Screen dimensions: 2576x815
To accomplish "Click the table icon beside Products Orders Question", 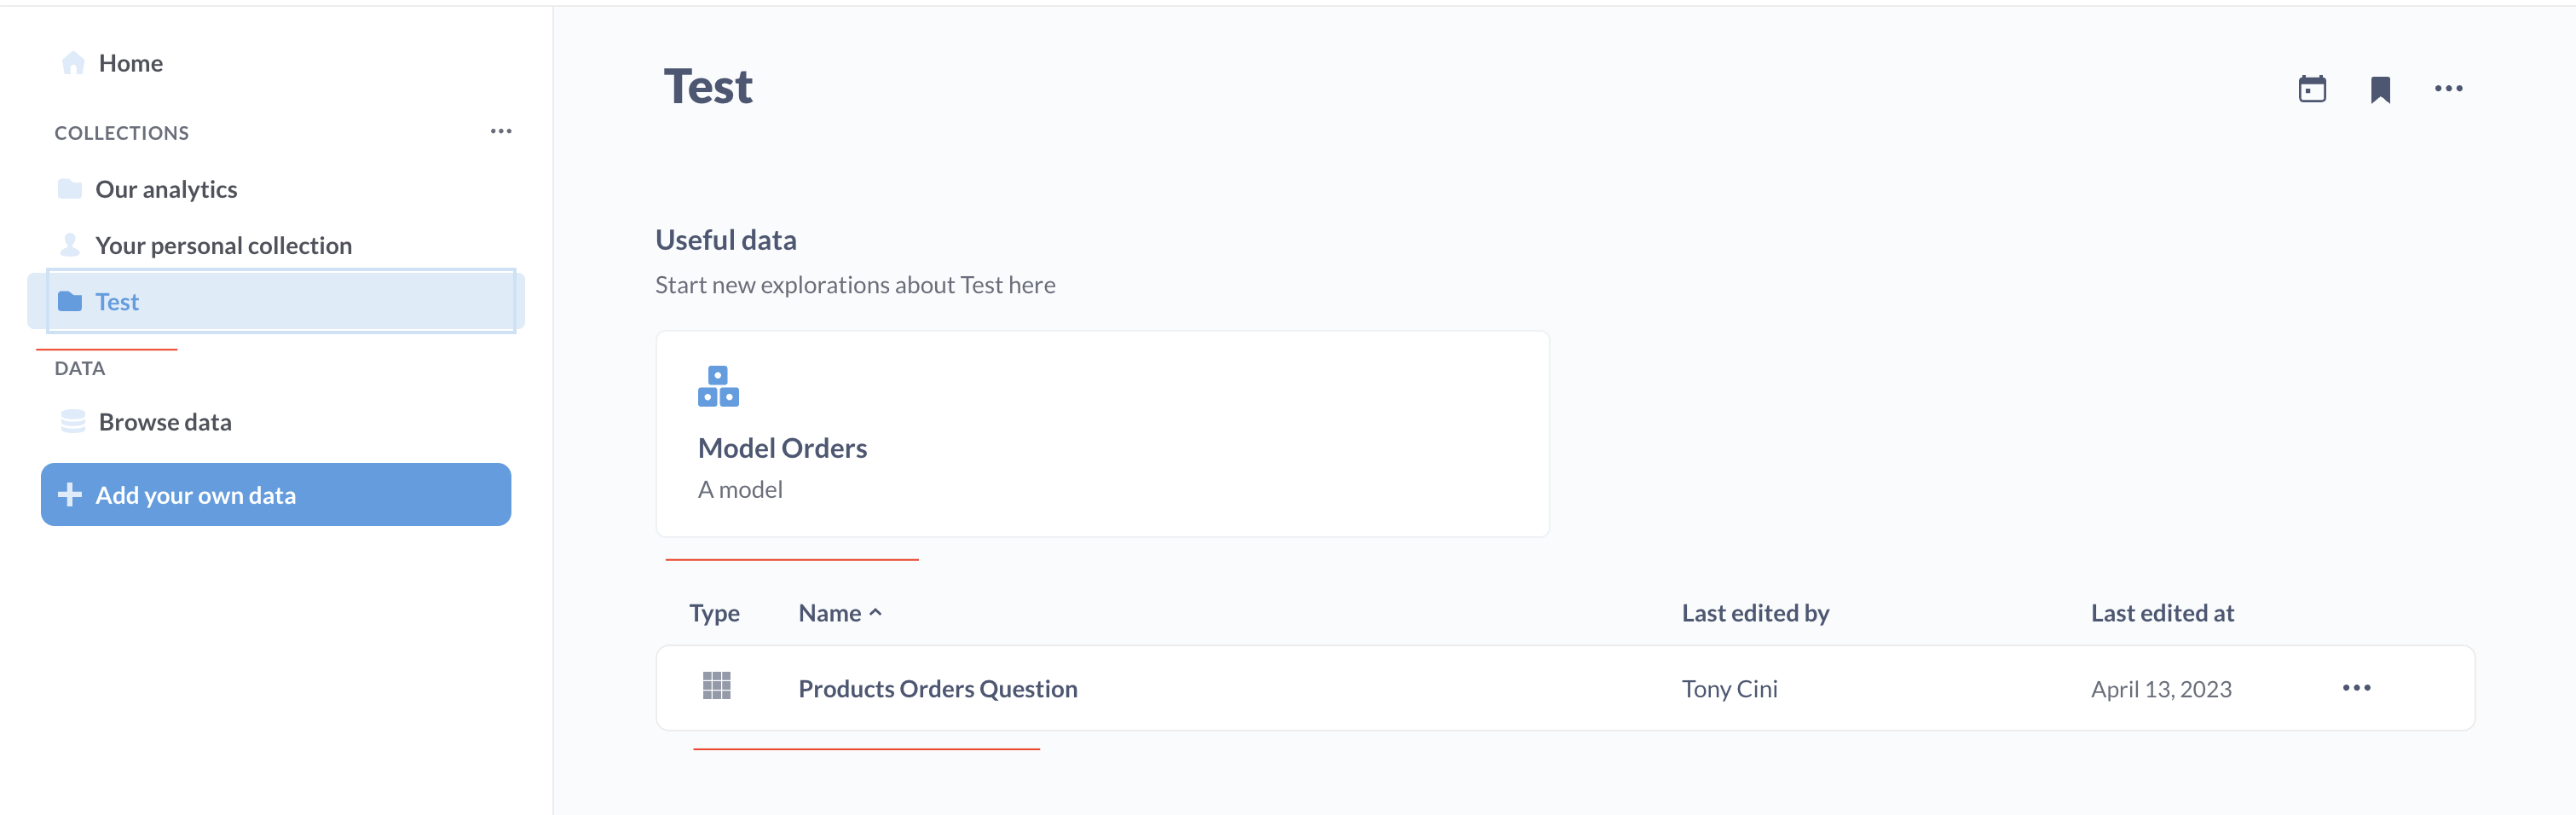I will coord(716,687).
